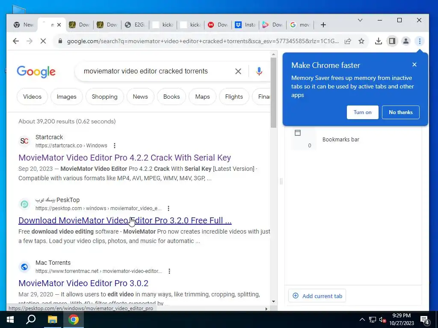
Task: Open the tab search chevron
Action: pyautogui.click(x=360, y=20)
